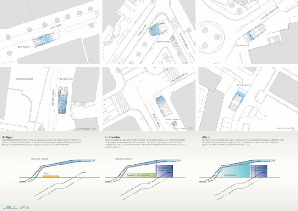This screenshot has width=298, height=211.
Task: Open the top-left Boca Acceso 1 plan
Action: click(x=49, y=32)
